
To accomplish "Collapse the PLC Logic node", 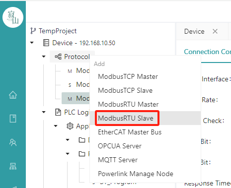I will 44,112.
